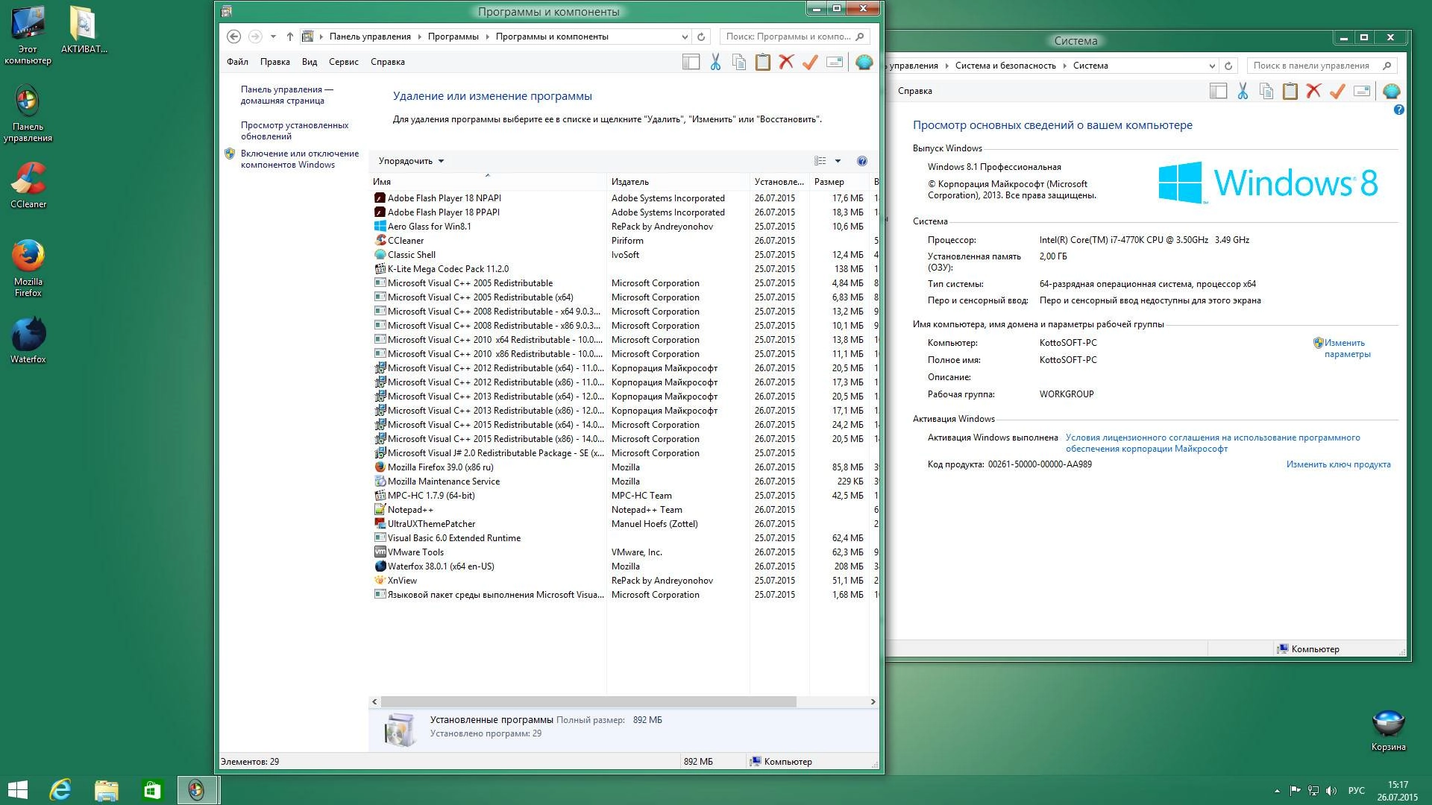1432x805 pixels.
Task: Show hidden tray icons arrow
Action: point(1277,791)
